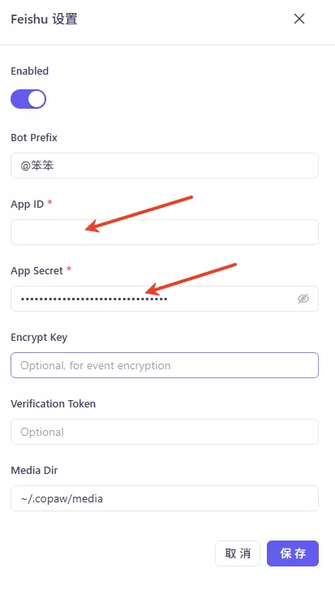The image size is (335, 590).
Task: Click the Media Dir path field
Action: (165, 498)
